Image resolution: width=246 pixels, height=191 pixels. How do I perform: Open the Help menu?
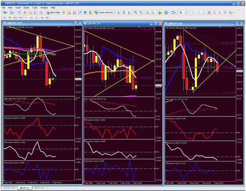[x=53, y=7]
